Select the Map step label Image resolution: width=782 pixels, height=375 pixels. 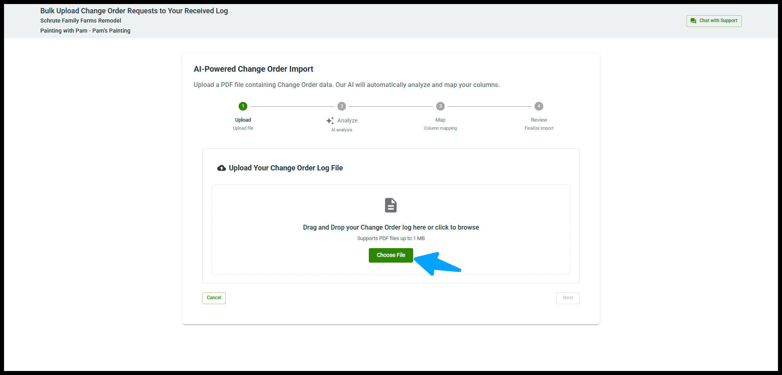(440, 120)
